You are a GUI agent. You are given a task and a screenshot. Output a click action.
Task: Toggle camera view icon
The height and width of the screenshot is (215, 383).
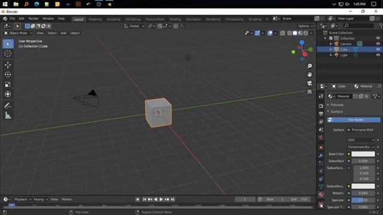309,83
